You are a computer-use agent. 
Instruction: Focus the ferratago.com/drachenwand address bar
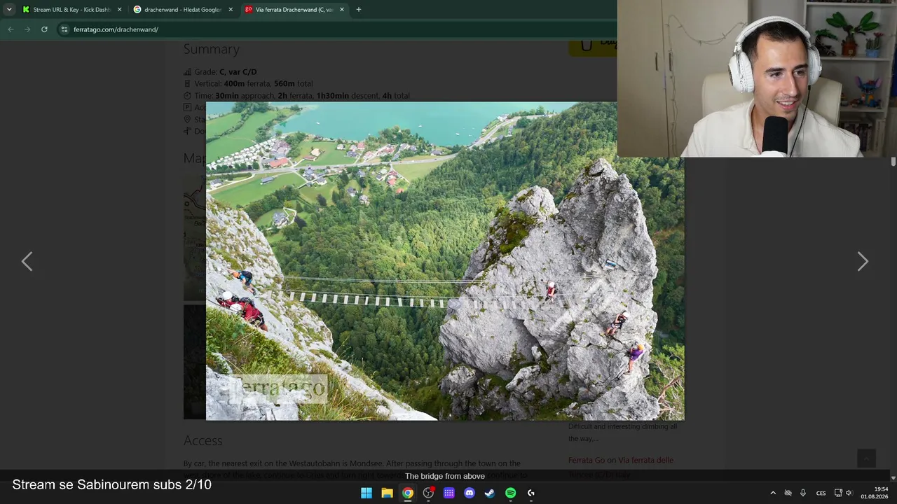point(336,29)
